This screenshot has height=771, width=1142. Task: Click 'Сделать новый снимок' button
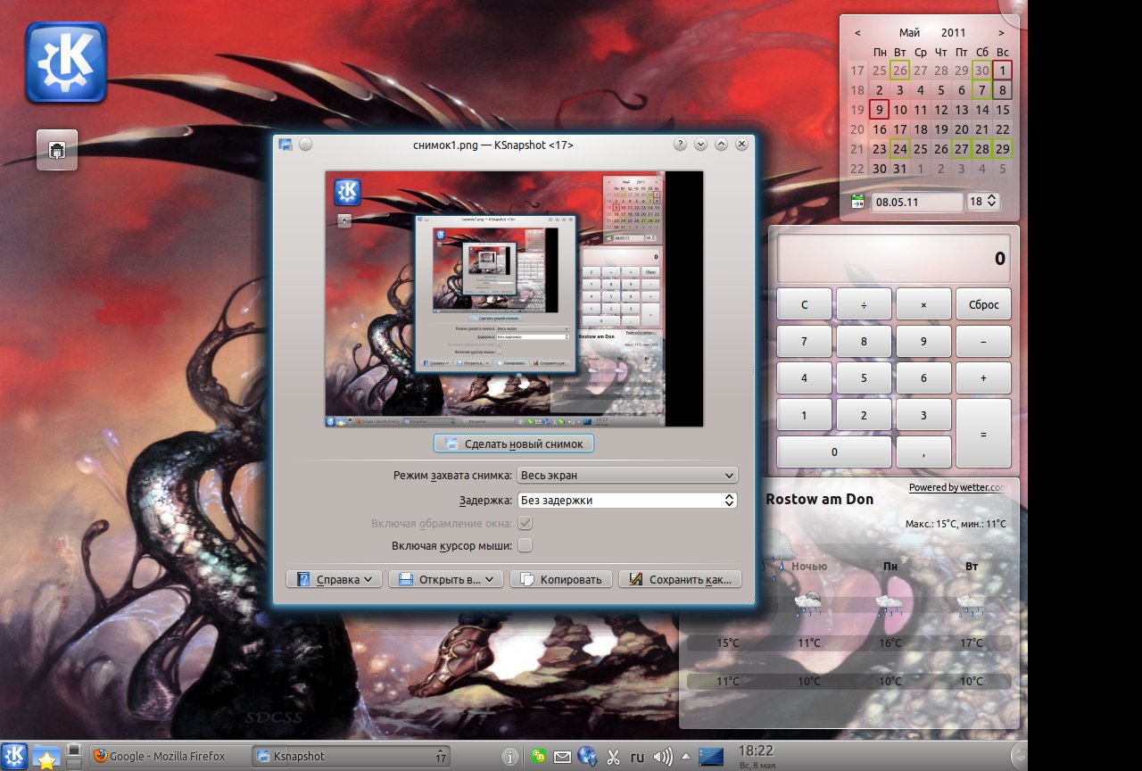[x=514, y=444]
